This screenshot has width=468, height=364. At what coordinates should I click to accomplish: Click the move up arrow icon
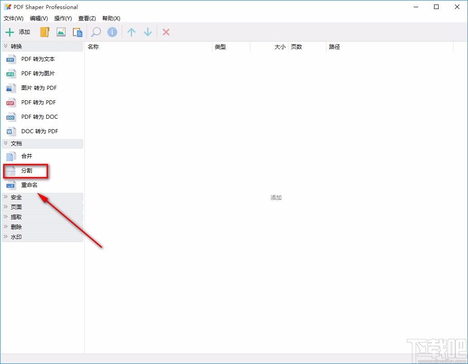click(131, 32)
